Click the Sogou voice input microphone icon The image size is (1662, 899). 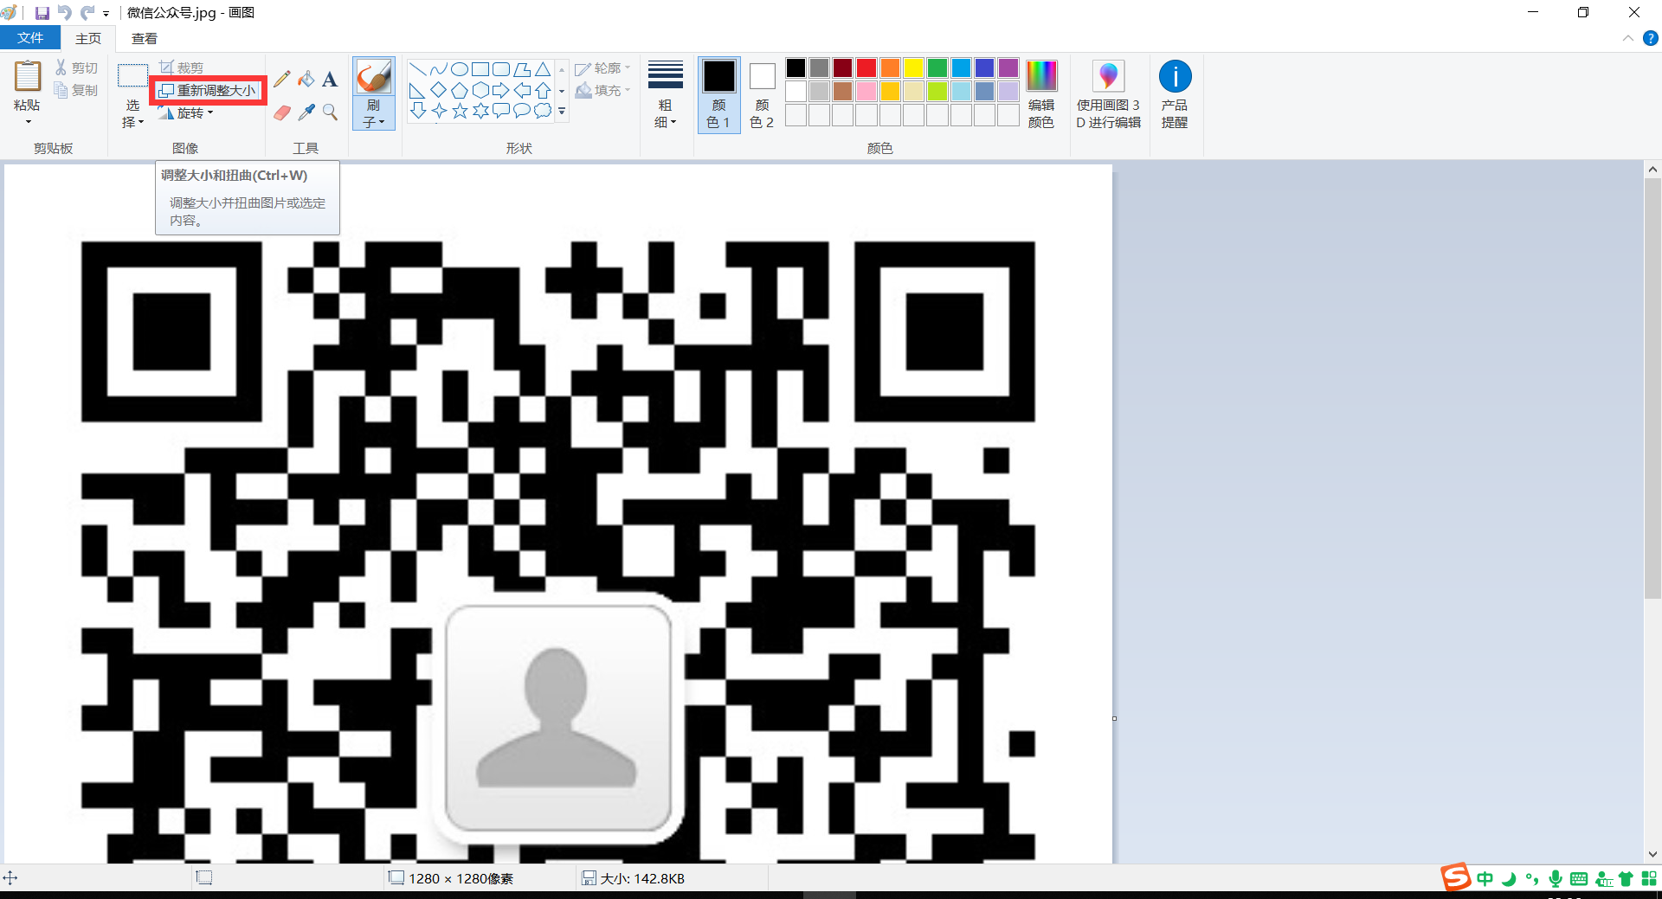pyautogui.click(x=1556, y=878)
